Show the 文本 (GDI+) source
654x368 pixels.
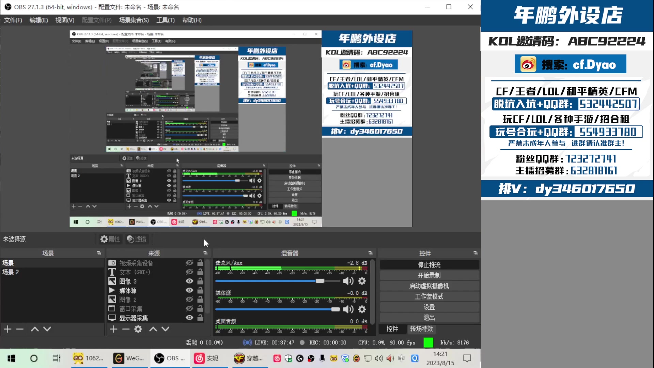click(x=189, y=272)
